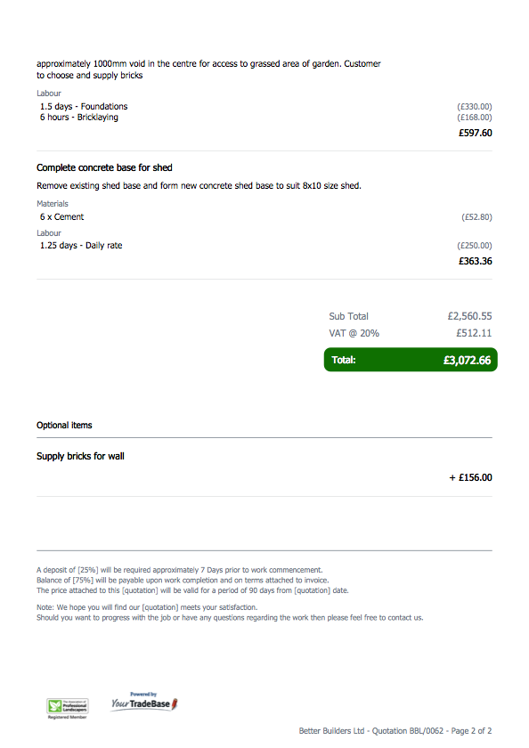Click the + £156.00 optional price
The image size is (529, 748).
tap(470, 477)
